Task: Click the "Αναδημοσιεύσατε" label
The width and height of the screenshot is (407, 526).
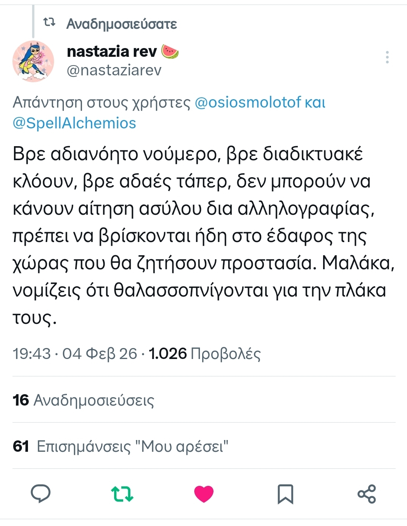Action: (122, 24)
